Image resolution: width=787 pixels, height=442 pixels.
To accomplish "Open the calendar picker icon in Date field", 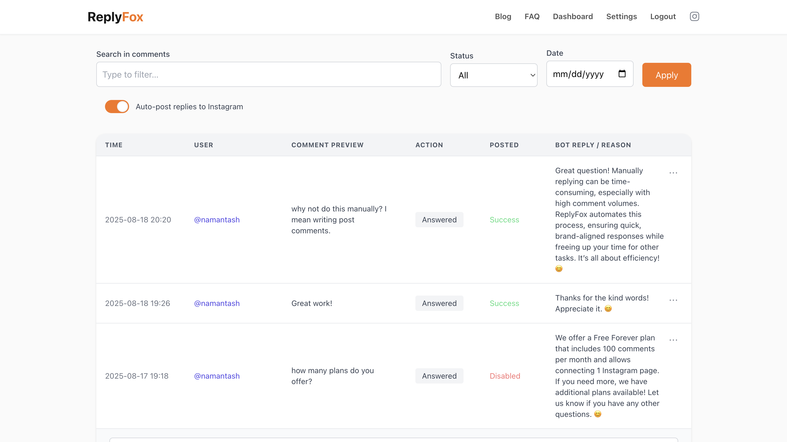I will 622,74.
